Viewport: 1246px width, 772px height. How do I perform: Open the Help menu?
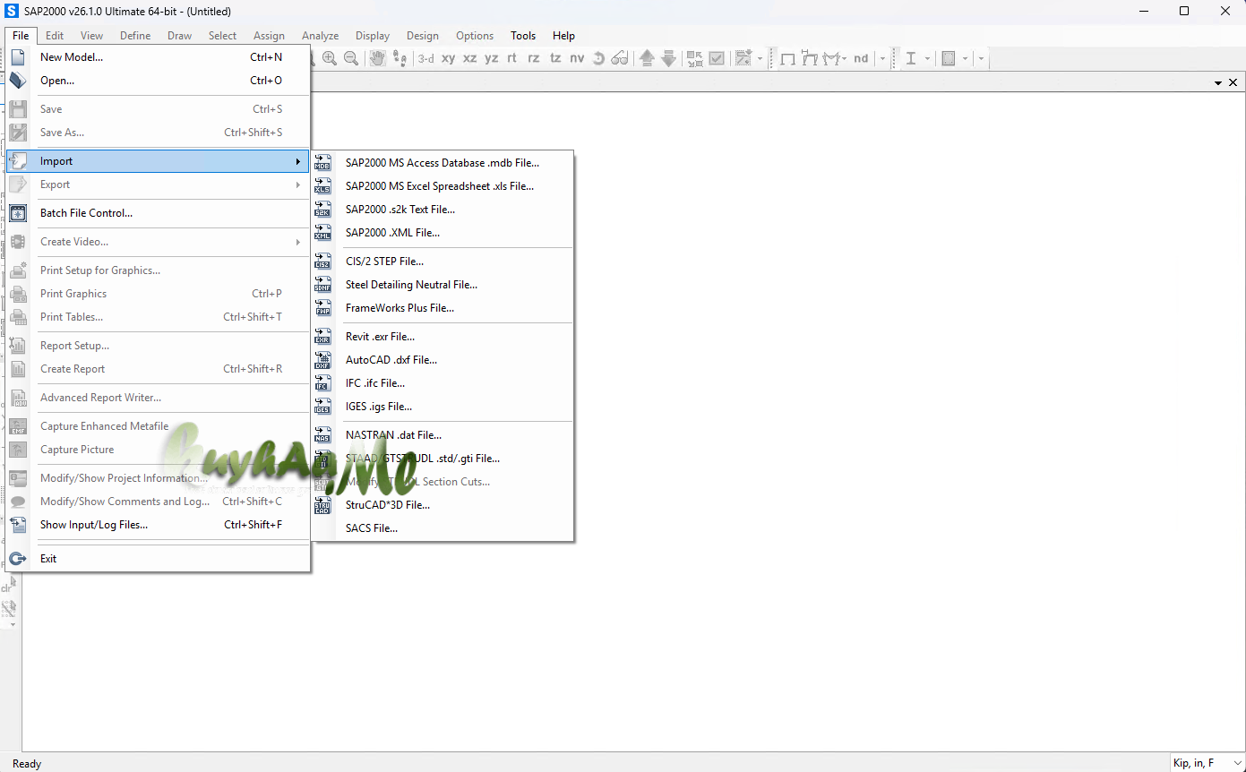click(x=563, y=36)
